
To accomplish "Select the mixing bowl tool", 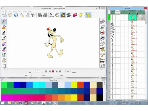I will [4, 55].
